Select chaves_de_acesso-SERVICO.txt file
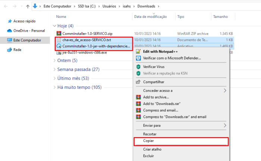 pos(87,40)
